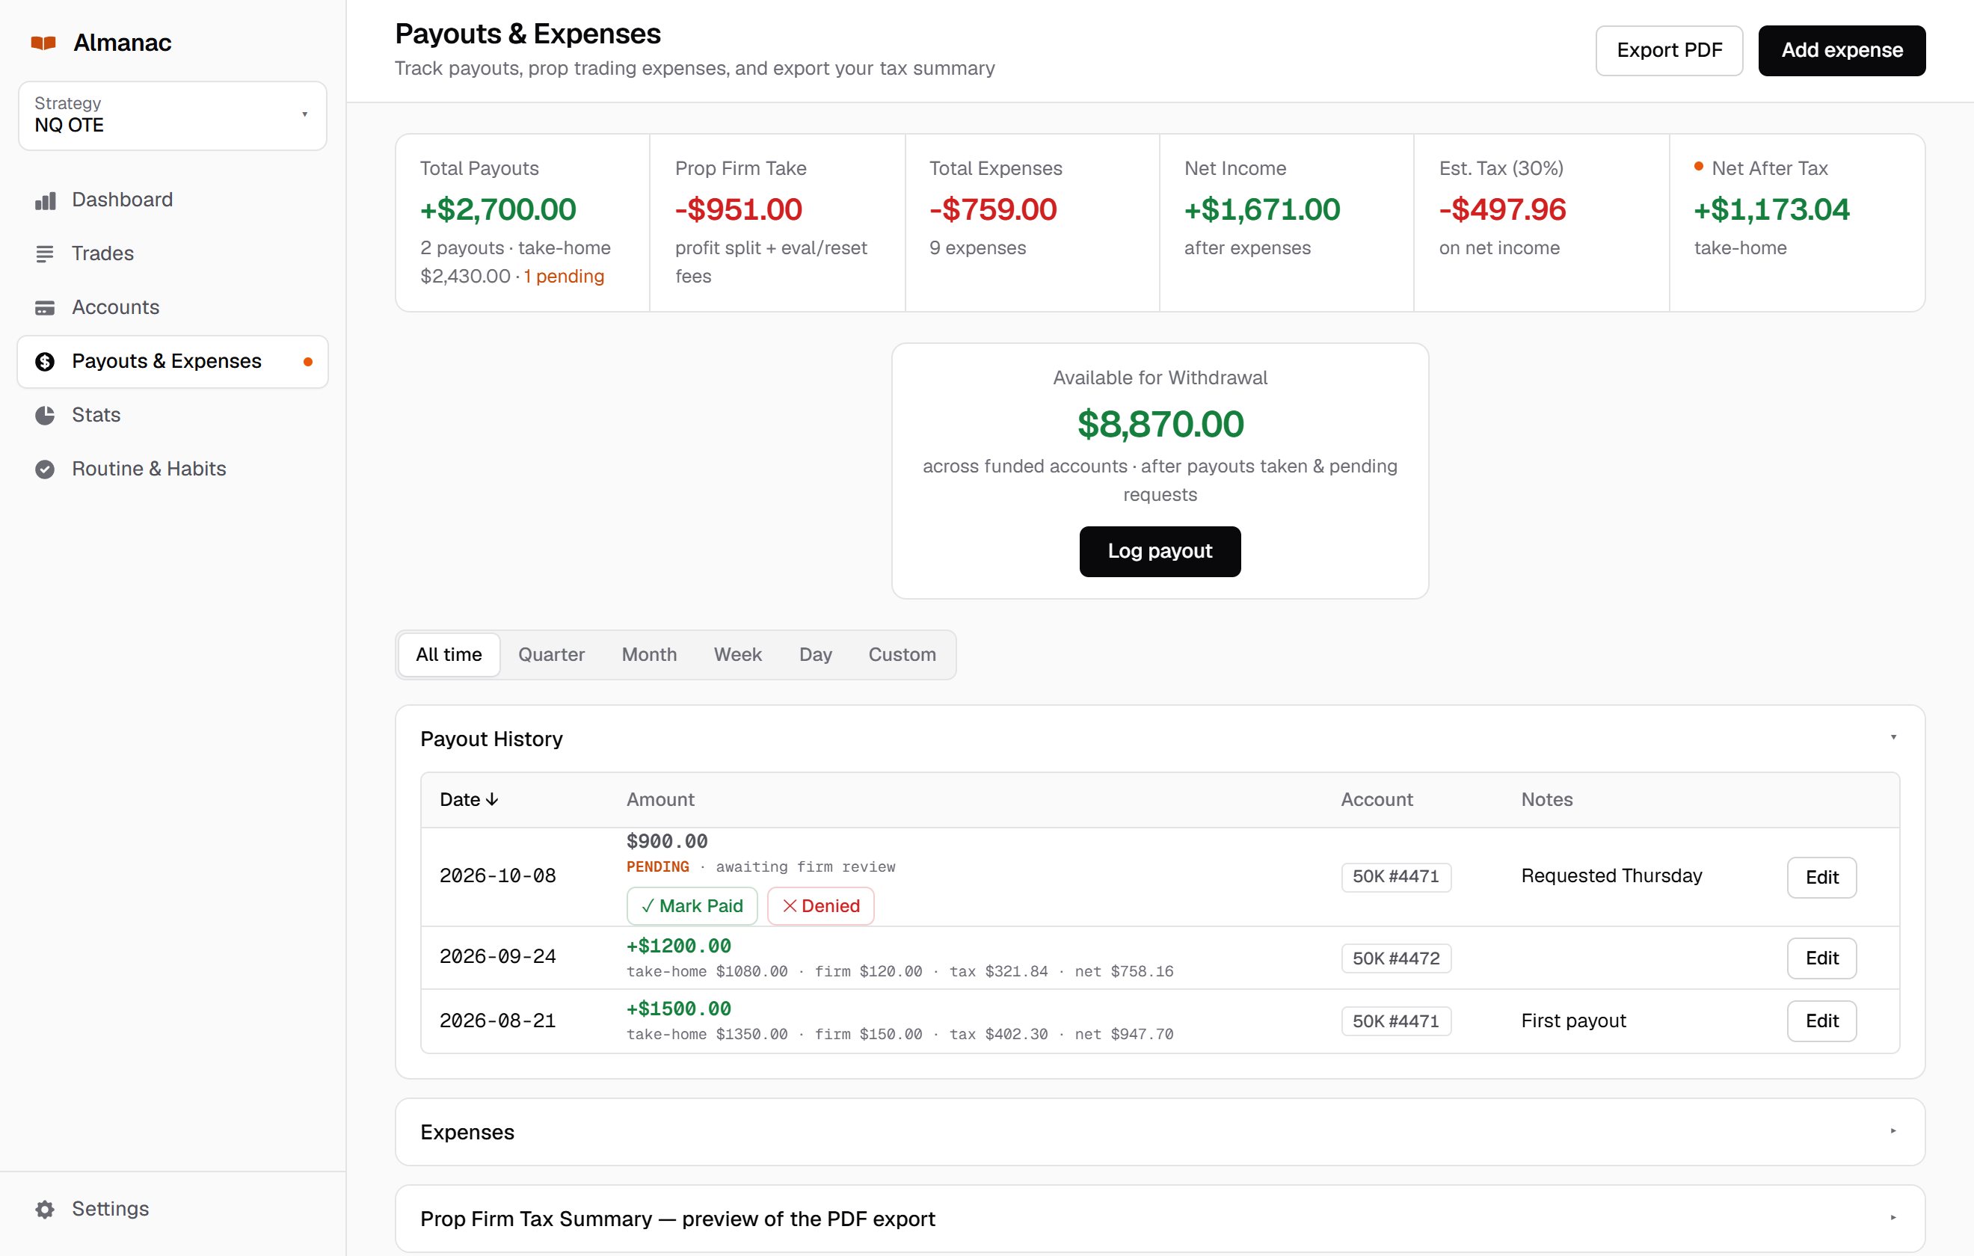1974x1256 pixels.
Task: Switch to the Quarter range tab
Action: click(552, 654)
